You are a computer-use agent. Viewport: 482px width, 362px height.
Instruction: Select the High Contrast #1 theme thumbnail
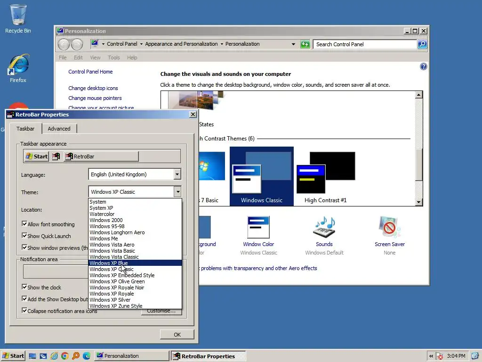click(x=326, y=176)
